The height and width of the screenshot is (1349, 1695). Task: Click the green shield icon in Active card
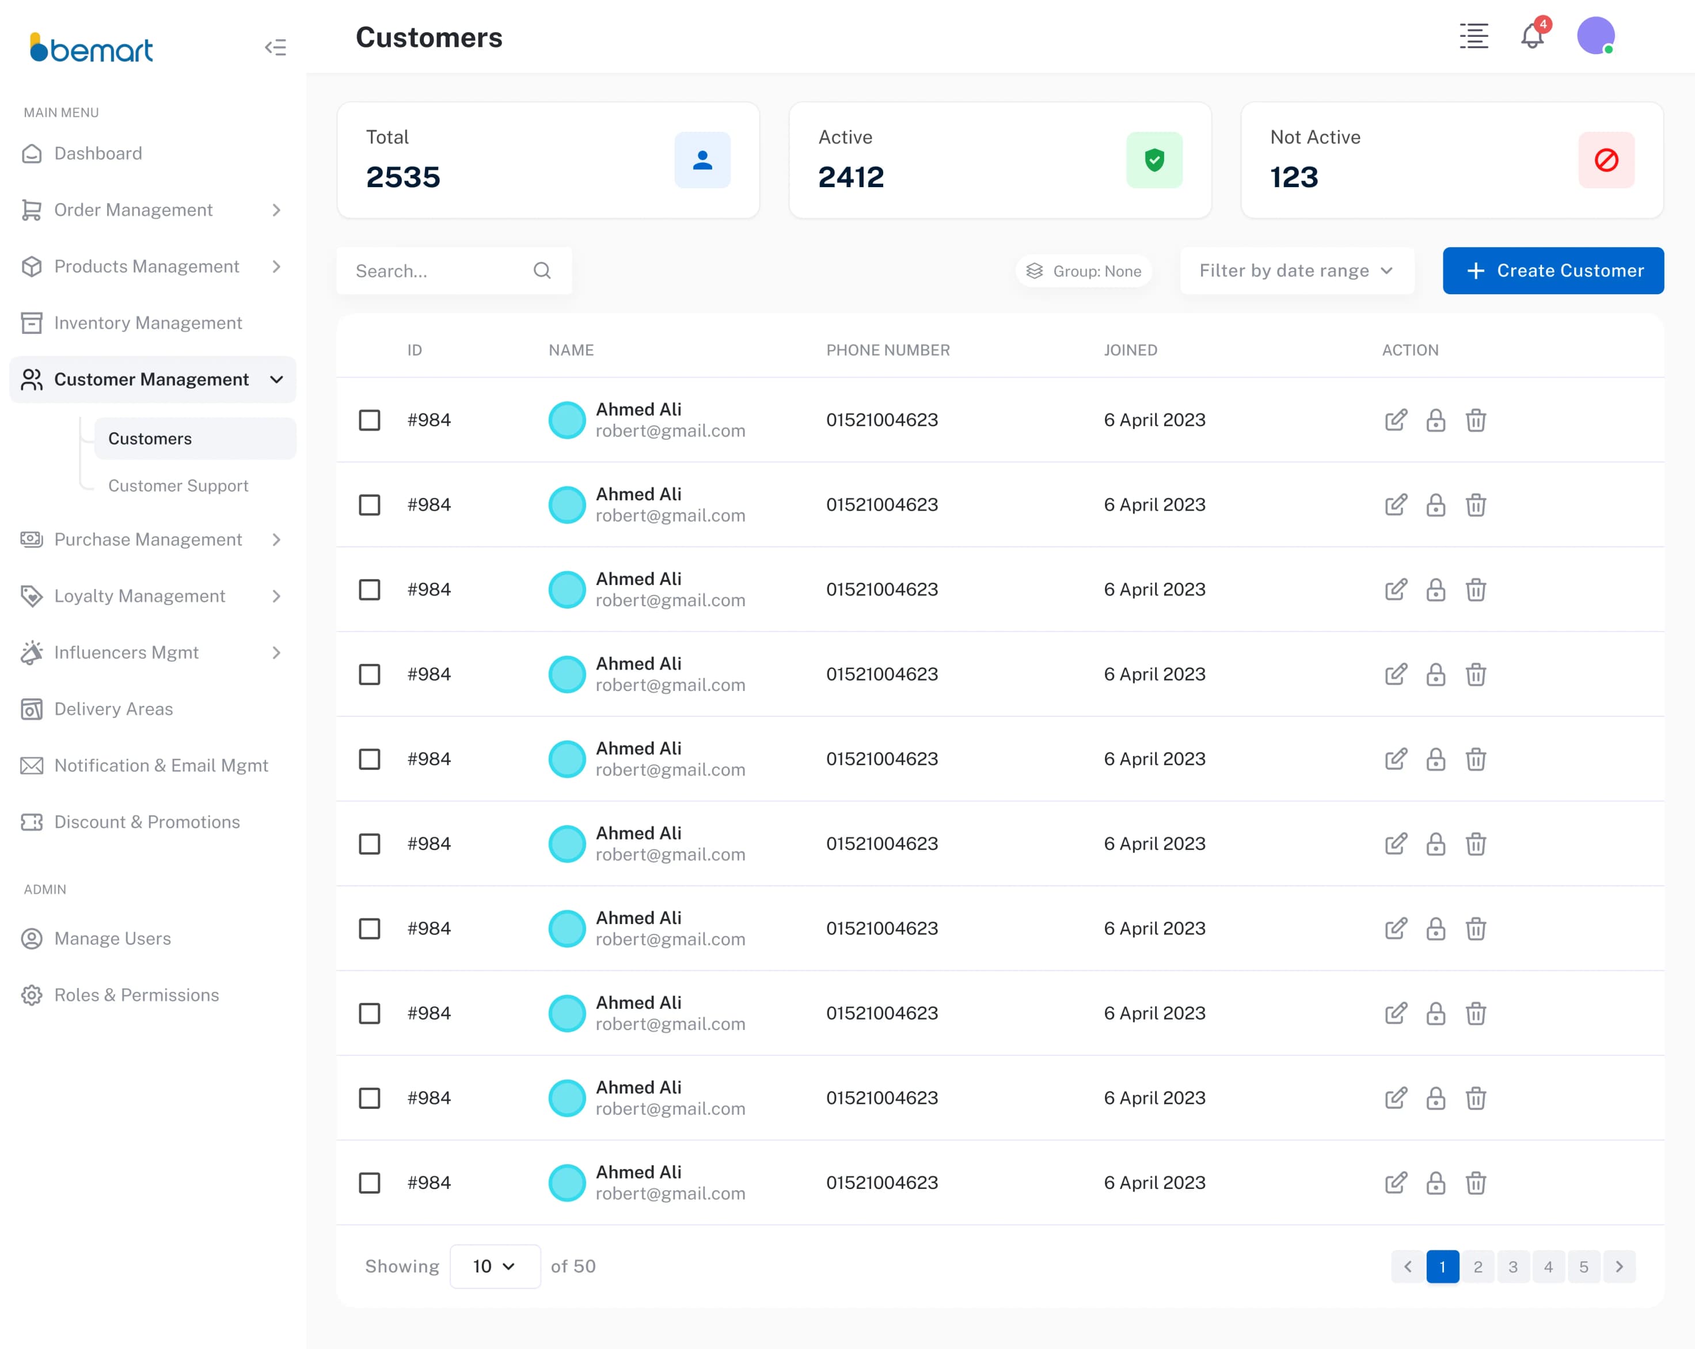click(1154, 159)
